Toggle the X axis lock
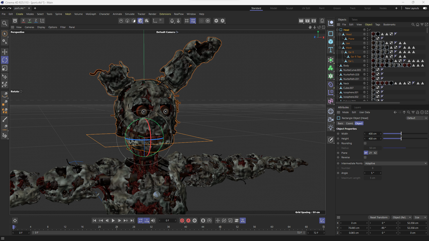Viewport: 429px width, 241px height. pos(23,21)
